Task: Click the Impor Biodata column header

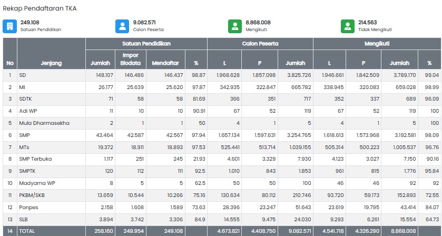Action: pos(130,59)
